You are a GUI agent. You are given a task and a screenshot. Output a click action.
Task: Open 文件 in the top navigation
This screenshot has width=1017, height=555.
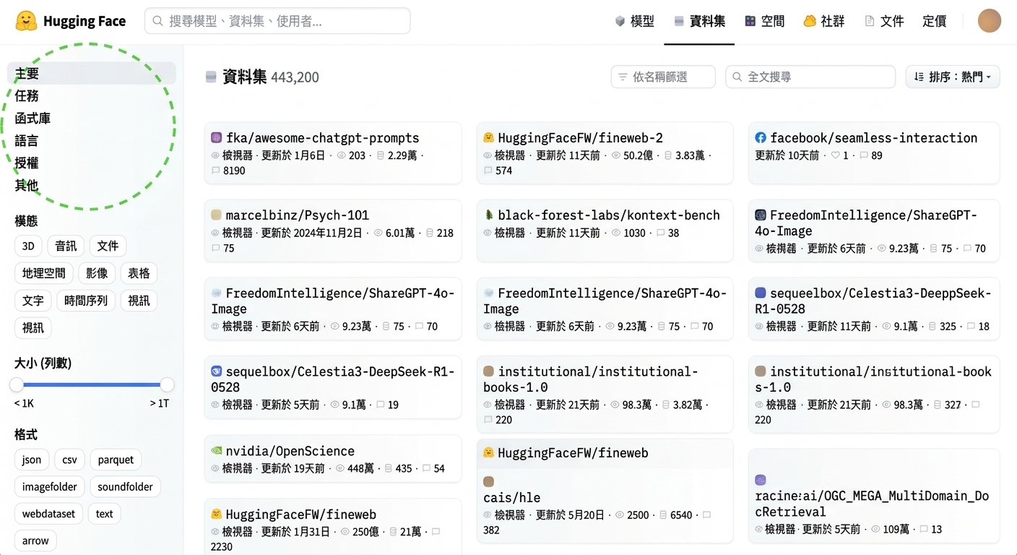click(x=884, y=21)
